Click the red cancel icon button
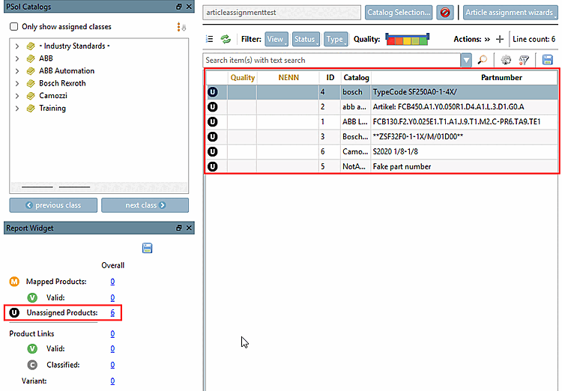Viewport: 562px width, 391px height. (x=445, y=13)
